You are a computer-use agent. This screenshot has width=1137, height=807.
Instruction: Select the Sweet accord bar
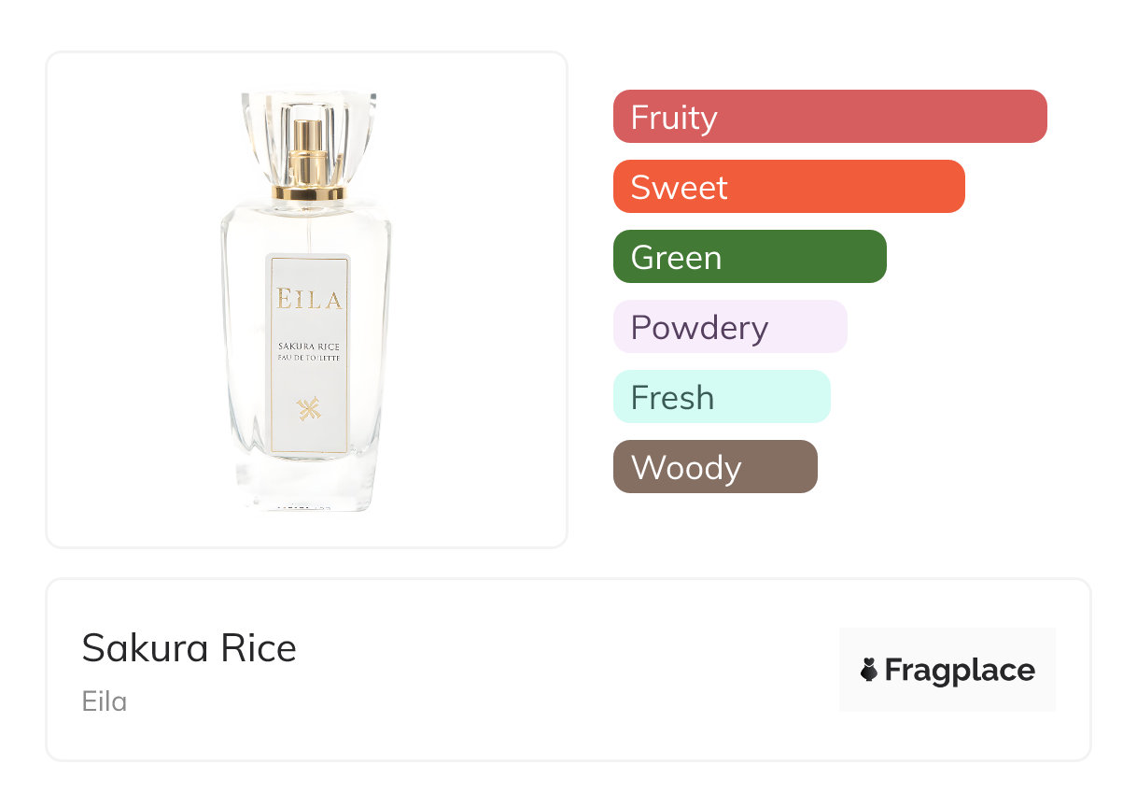tap(788, 187)
